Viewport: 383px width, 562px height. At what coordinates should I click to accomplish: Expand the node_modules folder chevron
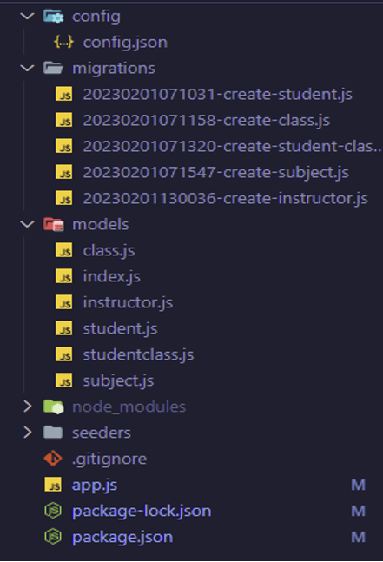27,407
